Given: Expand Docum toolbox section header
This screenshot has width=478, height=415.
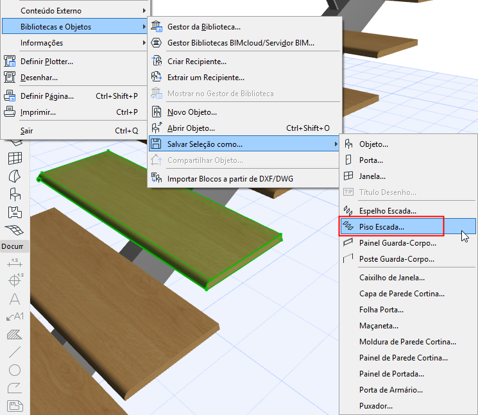Looking at the screenshot, I should pos(15,246).
